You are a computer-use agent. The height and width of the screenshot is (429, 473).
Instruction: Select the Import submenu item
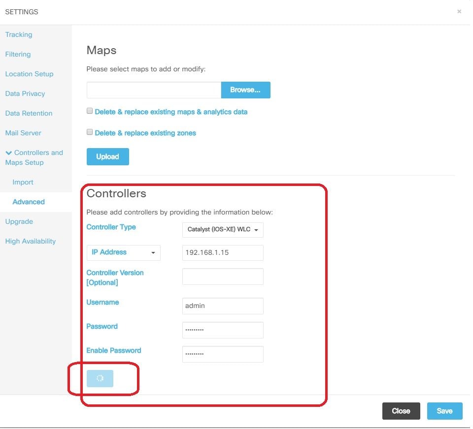pyautogui.click(x=23, y=182)
